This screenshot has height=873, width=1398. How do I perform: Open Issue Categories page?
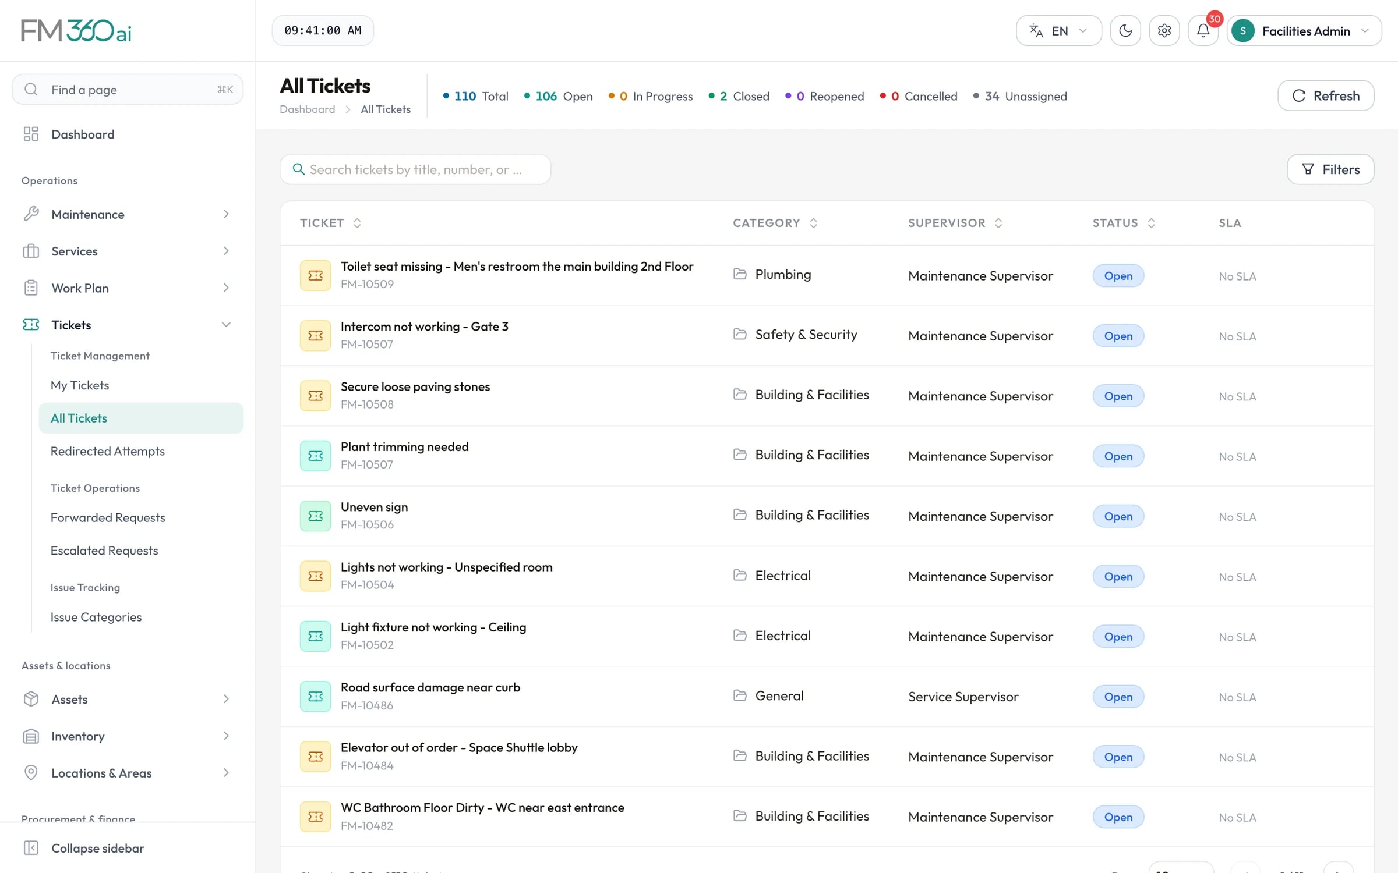[96, 617]
